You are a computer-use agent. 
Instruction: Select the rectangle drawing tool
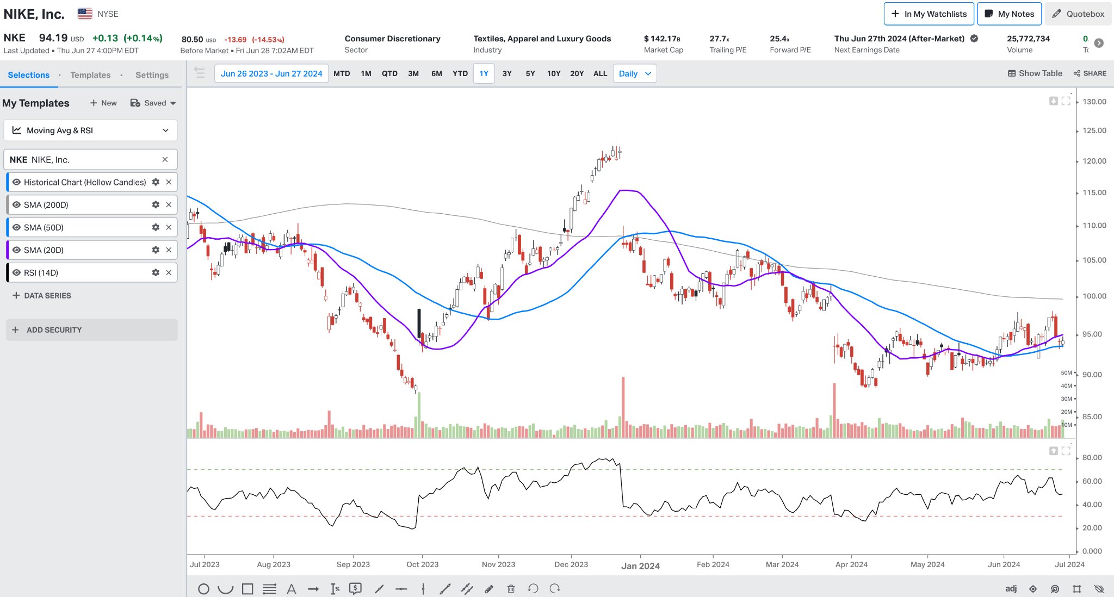[x=247, y=589]
